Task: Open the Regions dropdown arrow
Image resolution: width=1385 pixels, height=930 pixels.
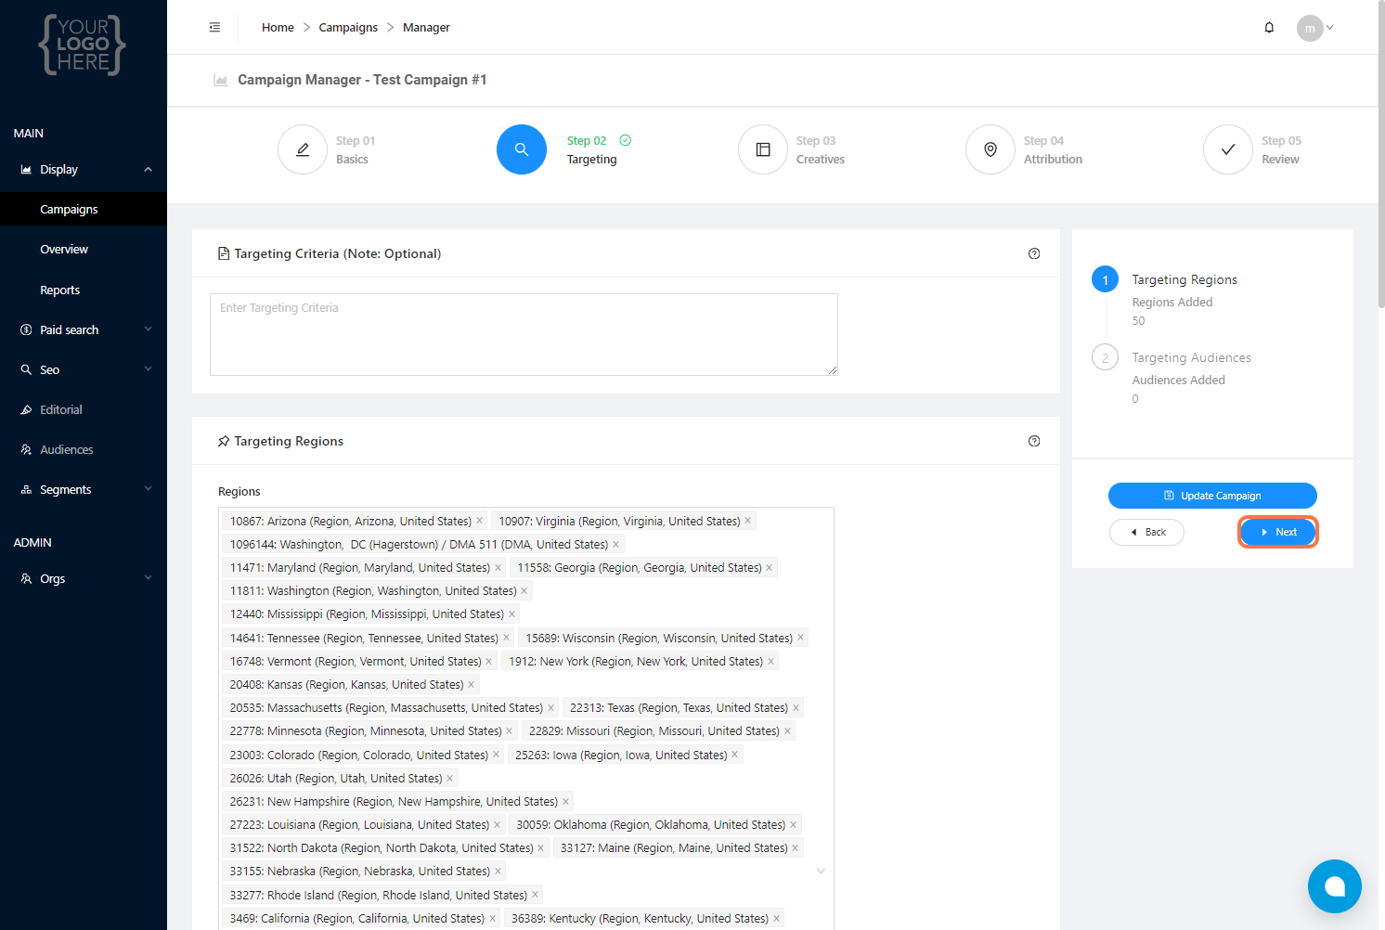Action: 821,871
